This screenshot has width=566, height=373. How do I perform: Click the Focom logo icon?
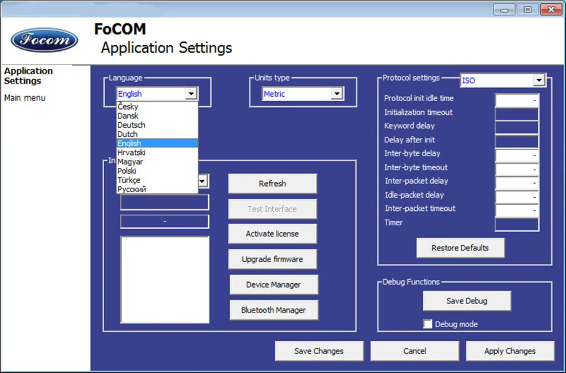[x=44, y=40]
